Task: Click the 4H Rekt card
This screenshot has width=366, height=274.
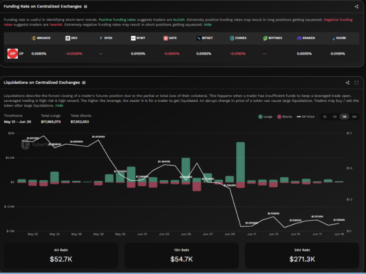Action: click(x=61, y=256)
